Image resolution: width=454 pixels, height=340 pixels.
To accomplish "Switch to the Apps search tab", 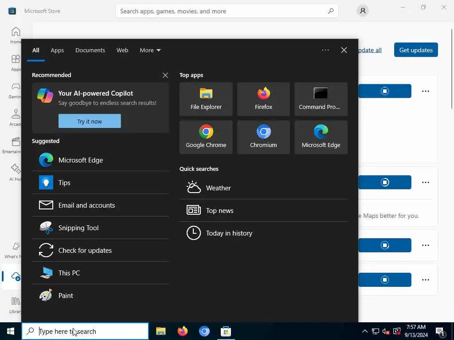I will click(57, 50).
